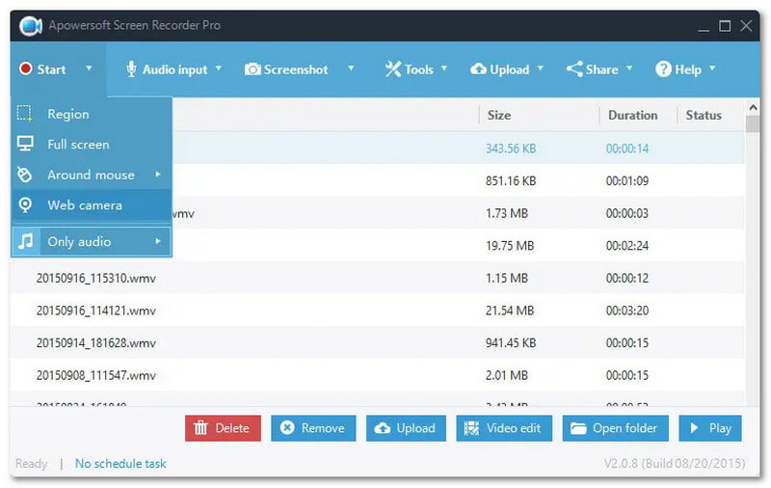
Task: Select file 20150916_115310.wmv
Action: 95,278
